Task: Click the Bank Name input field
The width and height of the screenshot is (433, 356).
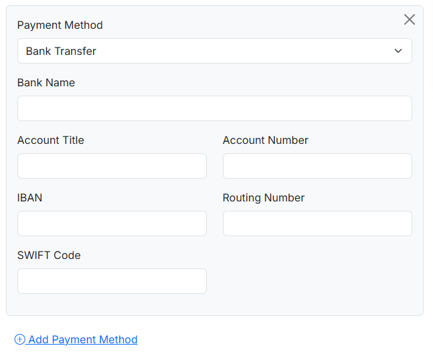Action: (215, 108)
